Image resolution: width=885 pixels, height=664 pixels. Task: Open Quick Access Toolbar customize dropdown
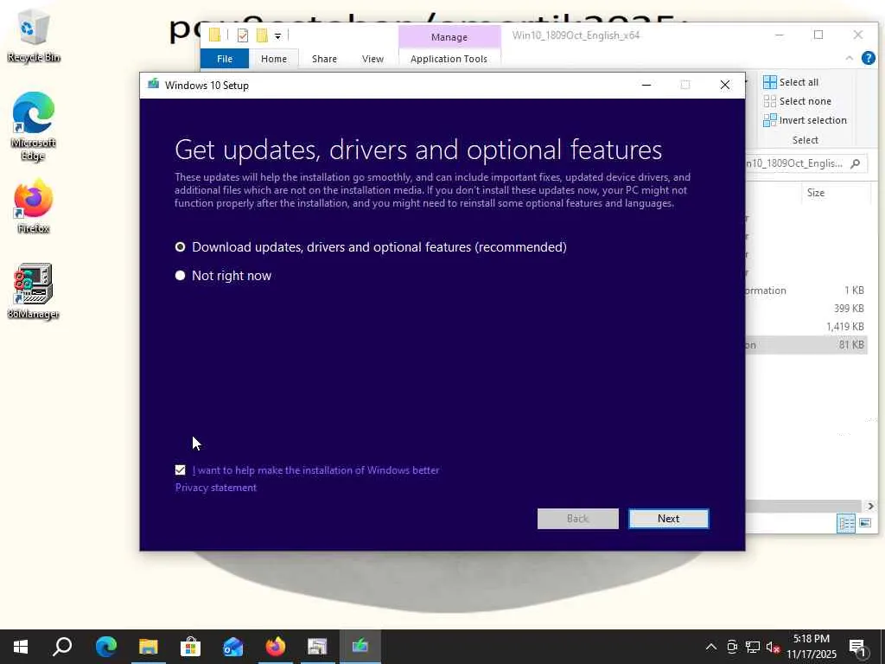coord(277,36)
